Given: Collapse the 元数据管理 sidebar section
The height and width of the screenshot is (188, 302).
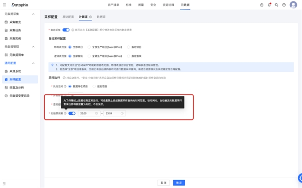Looking at the screenshot, I should click(x=33, y=47).
